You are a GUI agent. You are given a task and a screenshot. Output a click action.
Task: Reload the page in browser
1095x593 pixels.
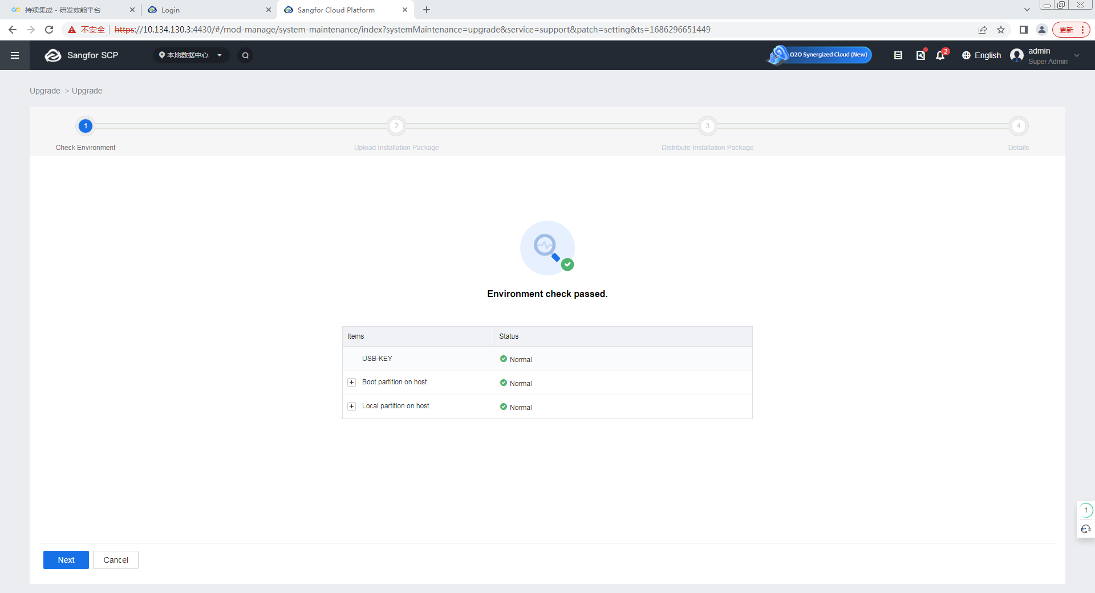point(49,30)
